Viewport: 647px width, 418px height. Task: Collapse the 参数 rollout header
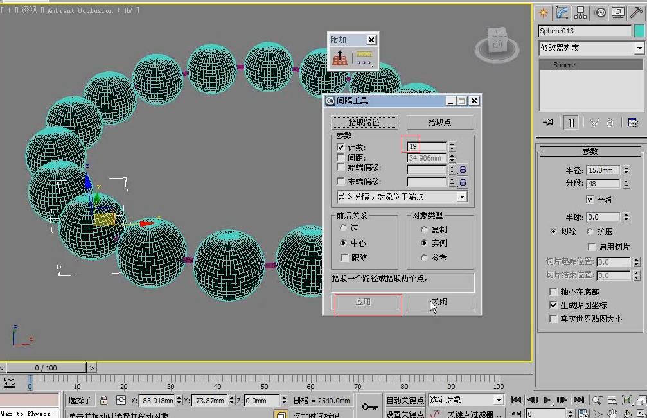590,152
